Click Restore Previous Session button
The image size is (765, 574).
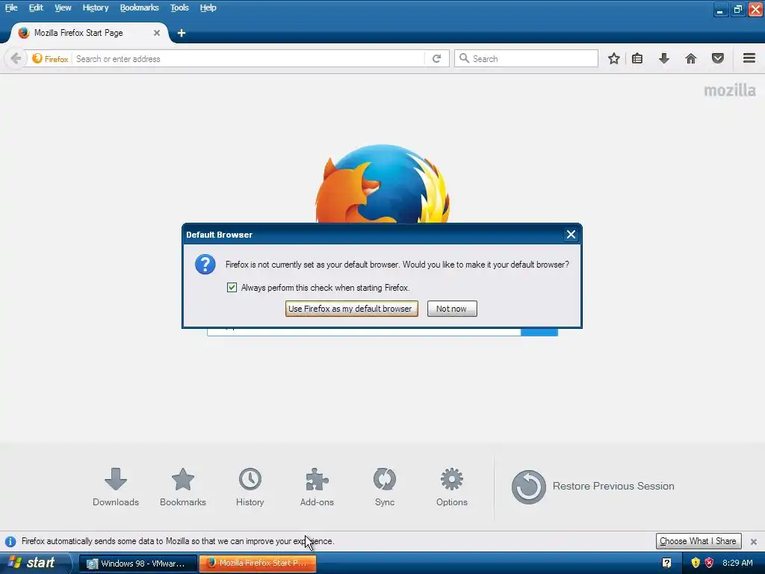tap(592, 487)
